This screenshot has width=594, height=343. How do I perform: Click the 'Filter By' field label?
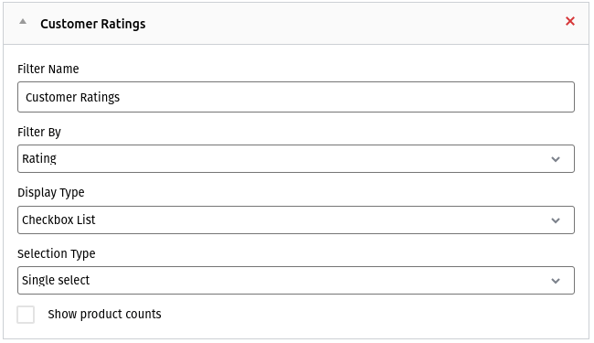[x=39, y=133]
